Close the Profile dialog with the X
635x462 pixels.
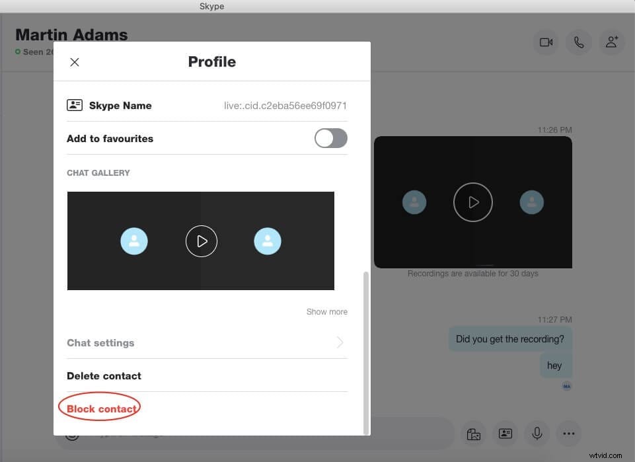click(74, 61)
